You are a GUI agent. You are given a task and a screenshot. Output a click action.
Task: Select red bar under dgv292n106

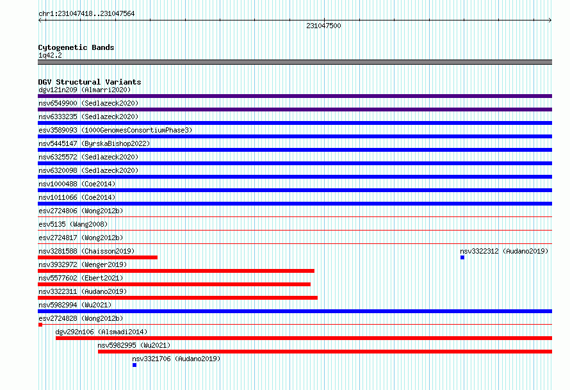pos(304,338)
